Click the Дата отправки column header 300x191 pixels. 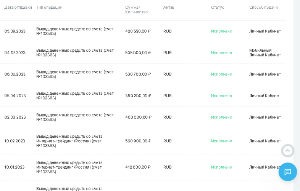[x=18, y=7]
